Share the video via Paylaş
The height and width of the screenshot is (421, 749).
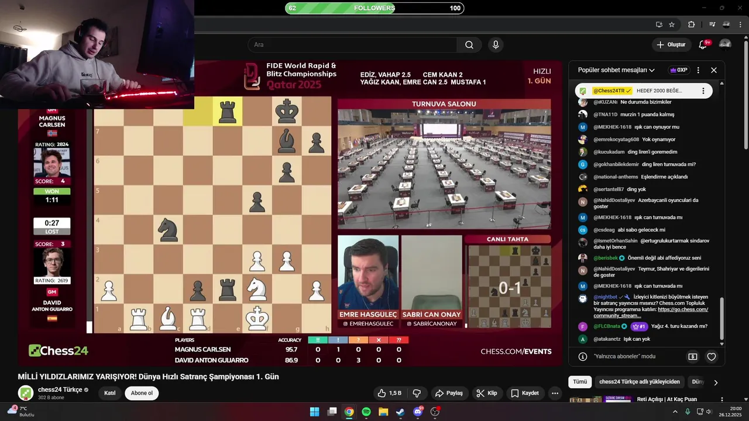[x=449, y=393]
